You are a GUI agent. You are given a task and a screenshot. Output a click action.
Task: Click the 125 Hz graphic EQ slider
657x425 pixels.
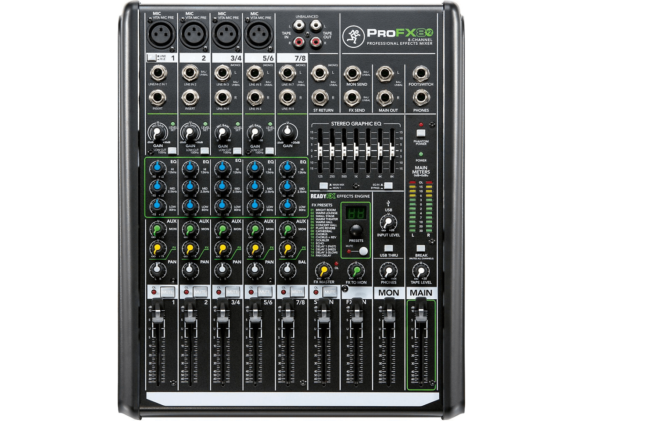pos(320,151)
